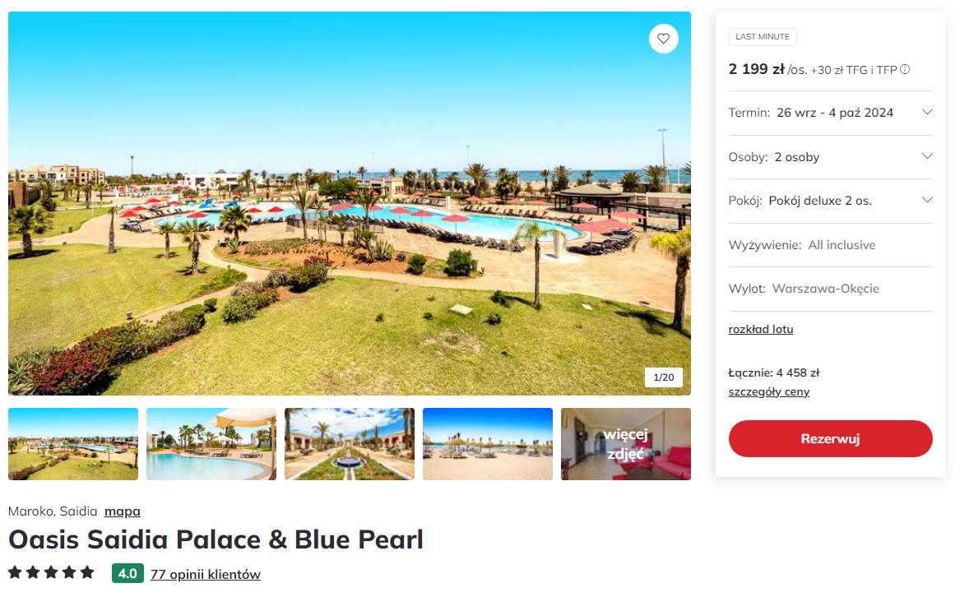Image resolution: width=960 pixels, height=597 pixels.
Task: Select the garden fountain thumbnail
Action: pos(350,444)
